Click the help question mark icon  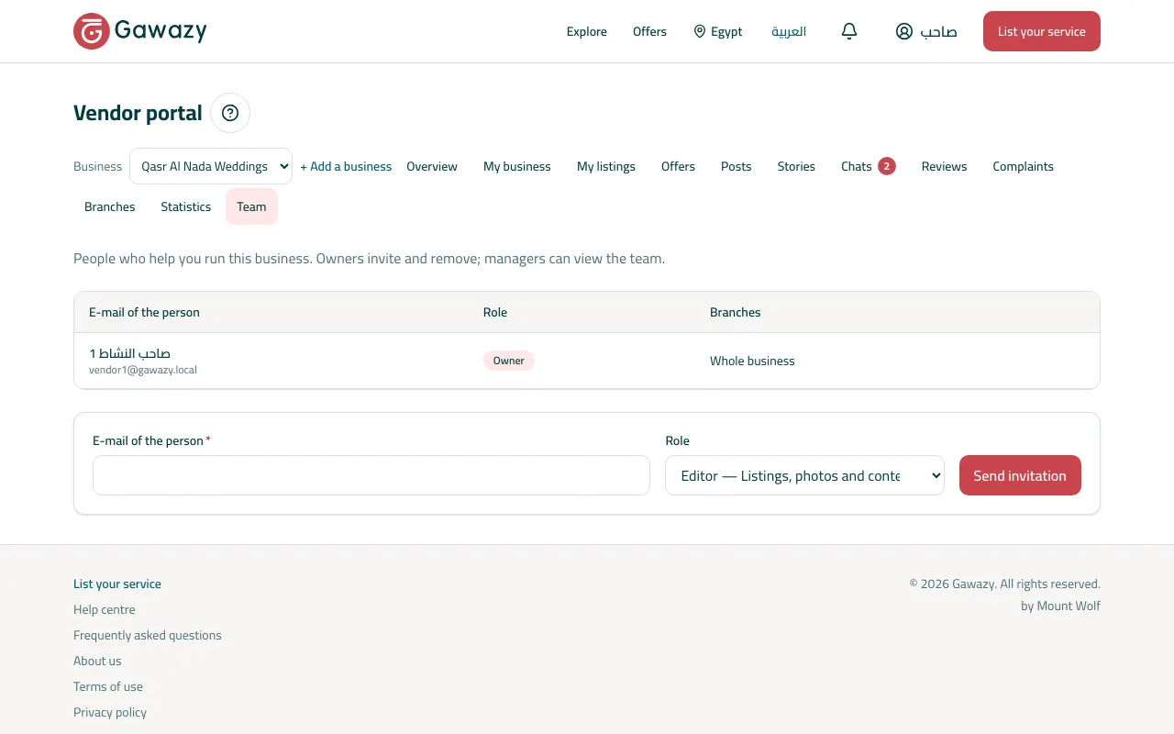[x=230, y=113]
